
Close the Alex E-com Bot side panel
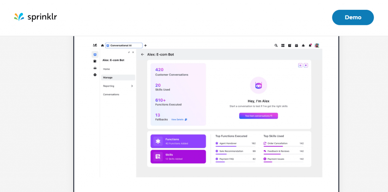point(133,52)
